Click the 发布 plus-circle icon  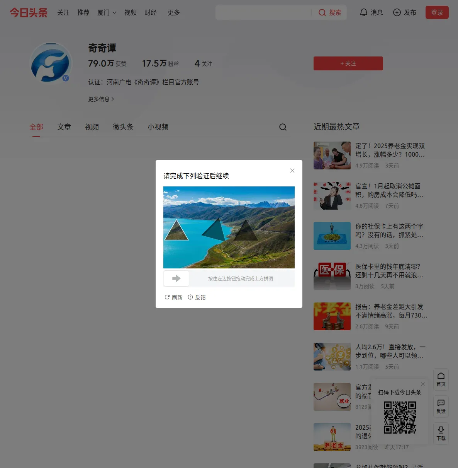click(397, 12)
